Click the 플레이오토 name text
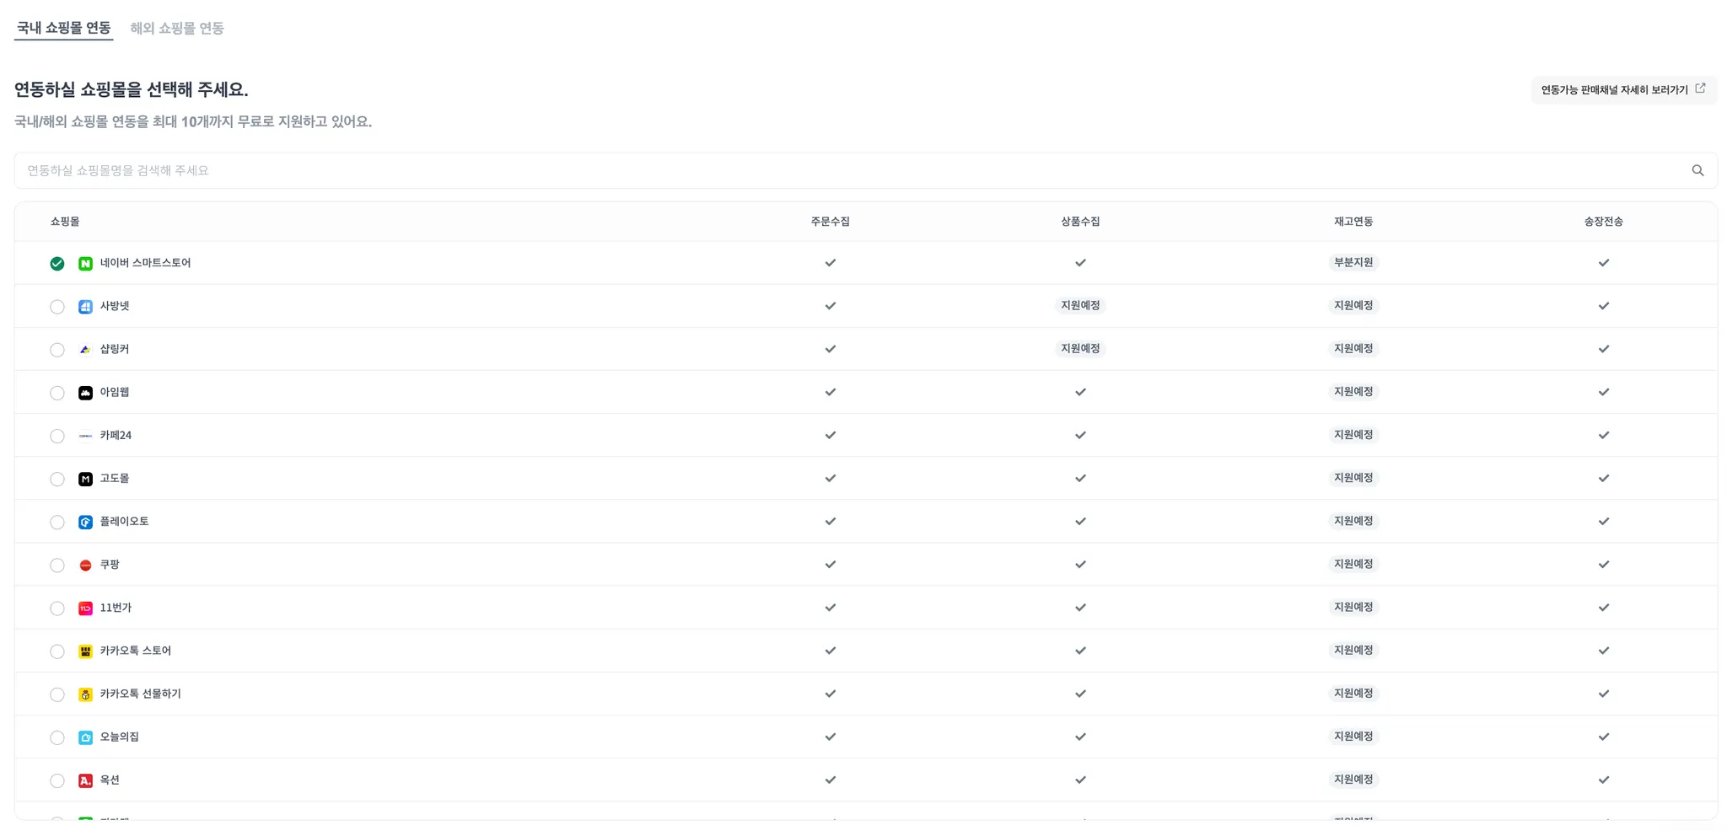Screen dimensions: 1727x831 pos(124,522)
